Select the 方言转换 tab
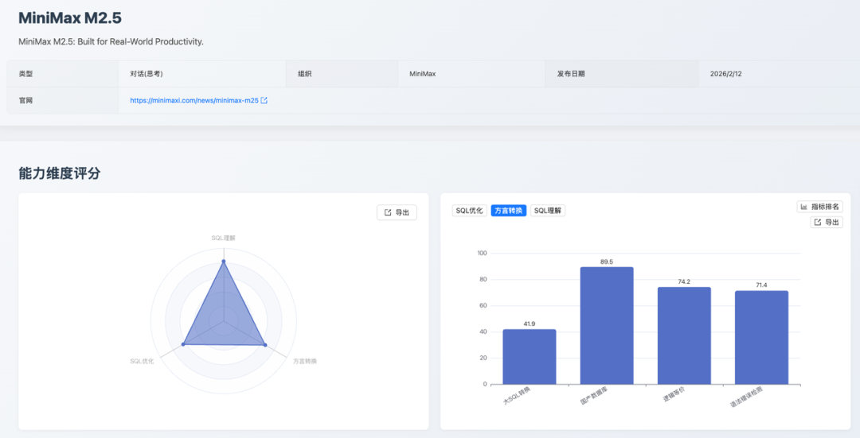The width and height of the screenshot is (860, 438). tap(508, 211)
